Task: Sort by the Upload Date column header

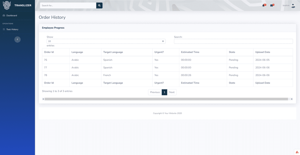Action: pos(273,52)
